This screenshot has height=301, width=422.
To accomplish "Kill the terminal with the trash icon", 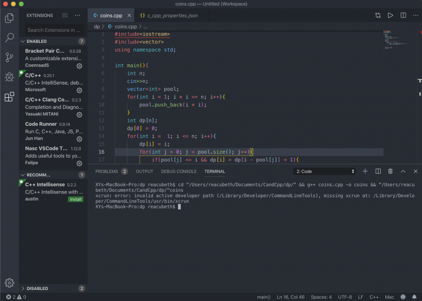I will click(x=390, y=171).
